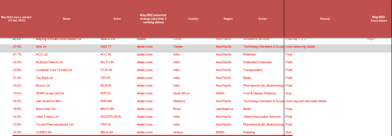Select the -16.6% value cell
392x136 pixels.
(x=17, y=109)
